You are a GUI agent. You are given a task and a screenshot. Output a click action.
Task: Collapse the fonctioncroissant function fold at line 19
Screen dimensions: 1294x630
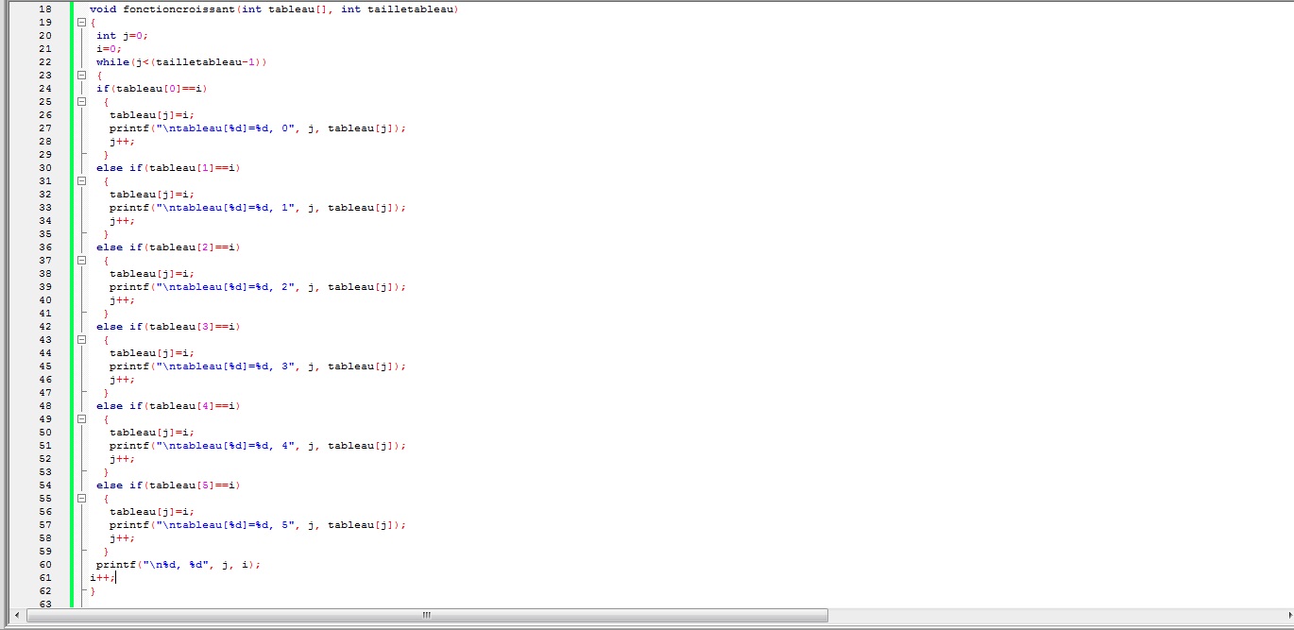(82, 22)
